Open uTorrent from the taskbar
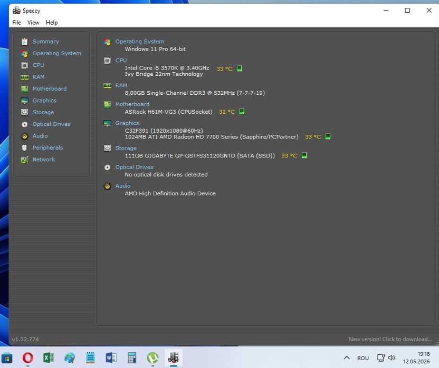 click(153, 357)
